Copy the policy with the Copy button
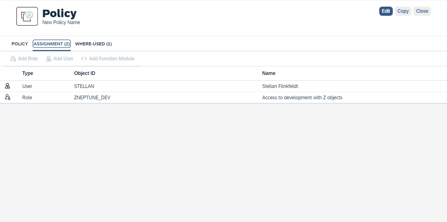This screenshot has width=447, height=222. (x=403, y=11)
